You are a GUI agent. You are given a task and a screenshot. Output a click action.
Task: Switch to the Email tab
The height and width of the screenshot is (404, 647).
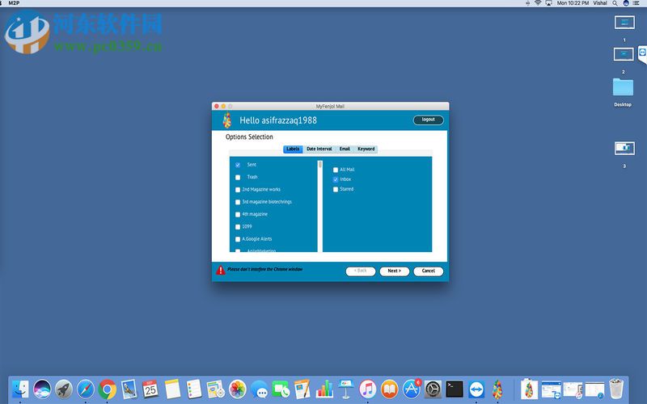345,149
